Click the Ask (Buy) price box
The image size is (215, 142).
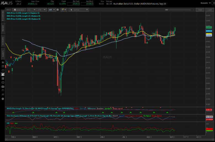tap(87, 4)
